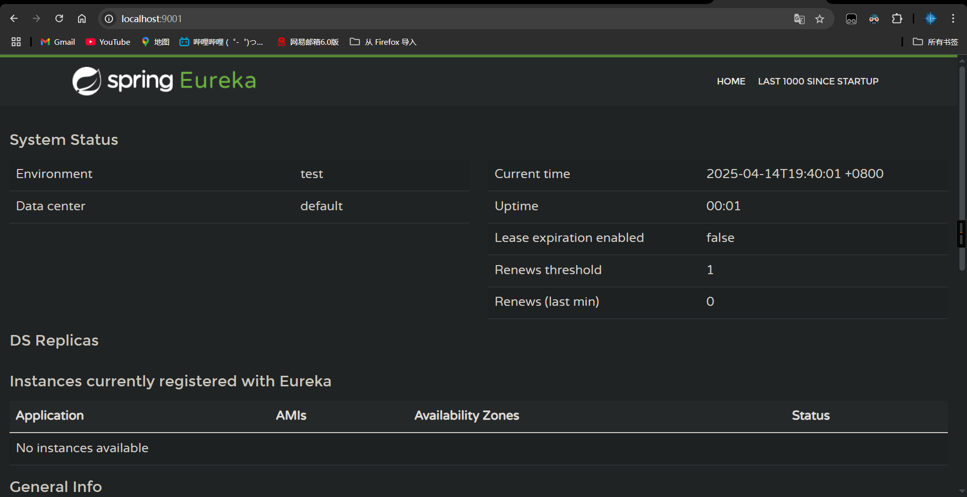Open the YouTube bookmark

(x=108, y=42)
